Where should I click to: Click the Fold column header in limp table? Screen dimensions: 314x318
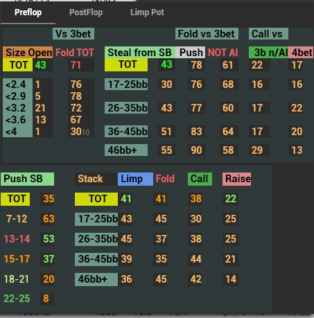pyautogui.click(x=165, y=179)
